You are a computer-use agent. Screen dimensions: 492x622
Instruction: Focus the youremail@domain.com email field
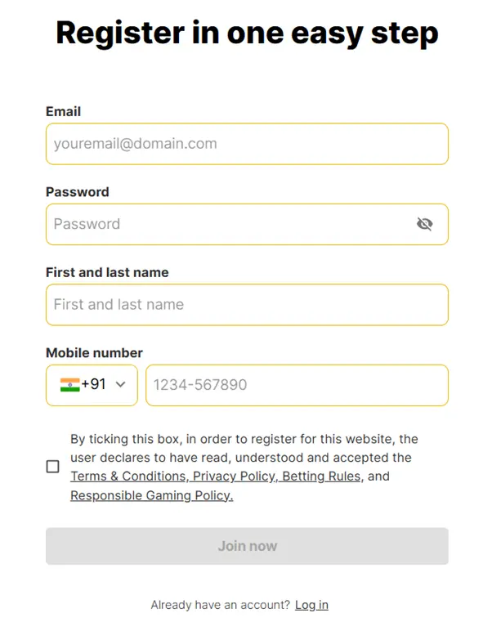click(247, 144)
